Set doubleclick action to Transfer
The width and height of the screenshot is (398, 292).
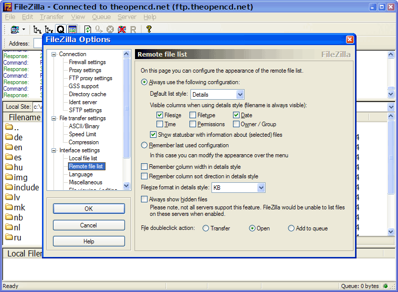[x=205, y=228]
